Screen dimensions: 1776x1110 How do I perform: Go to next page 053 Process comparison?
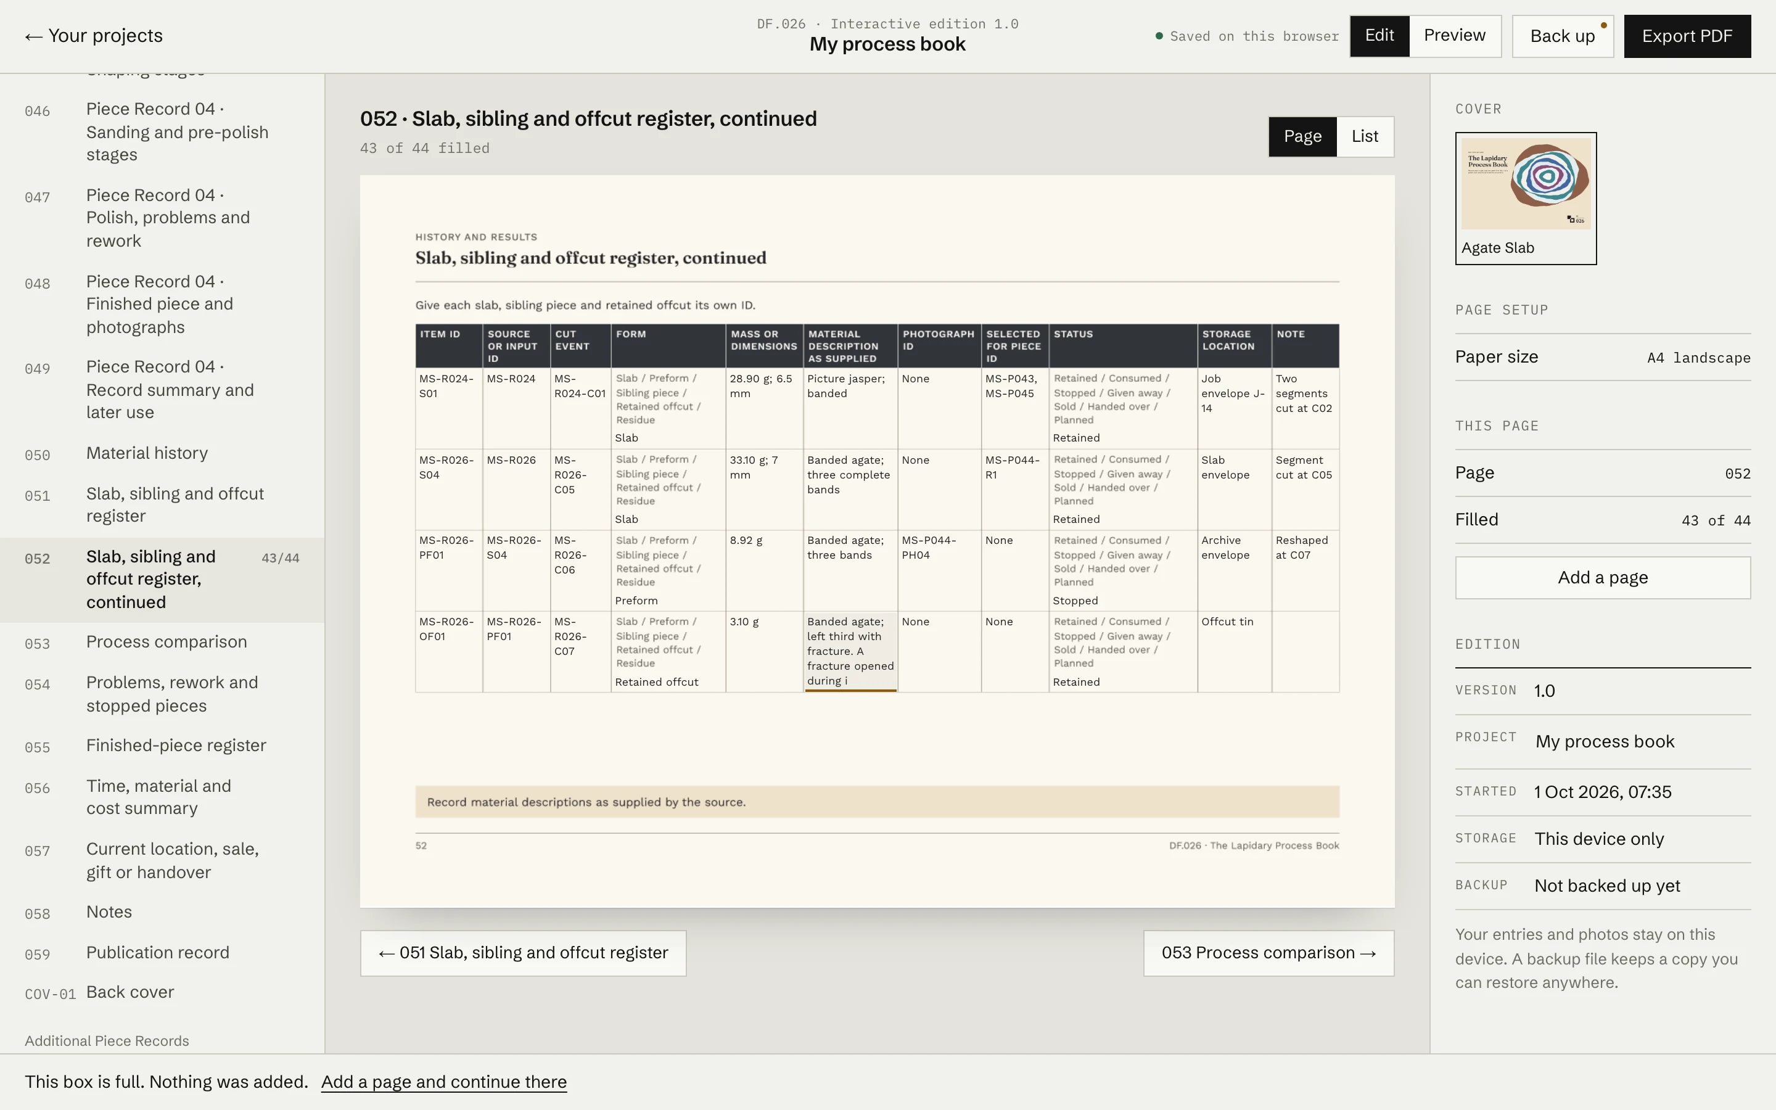1268,953
